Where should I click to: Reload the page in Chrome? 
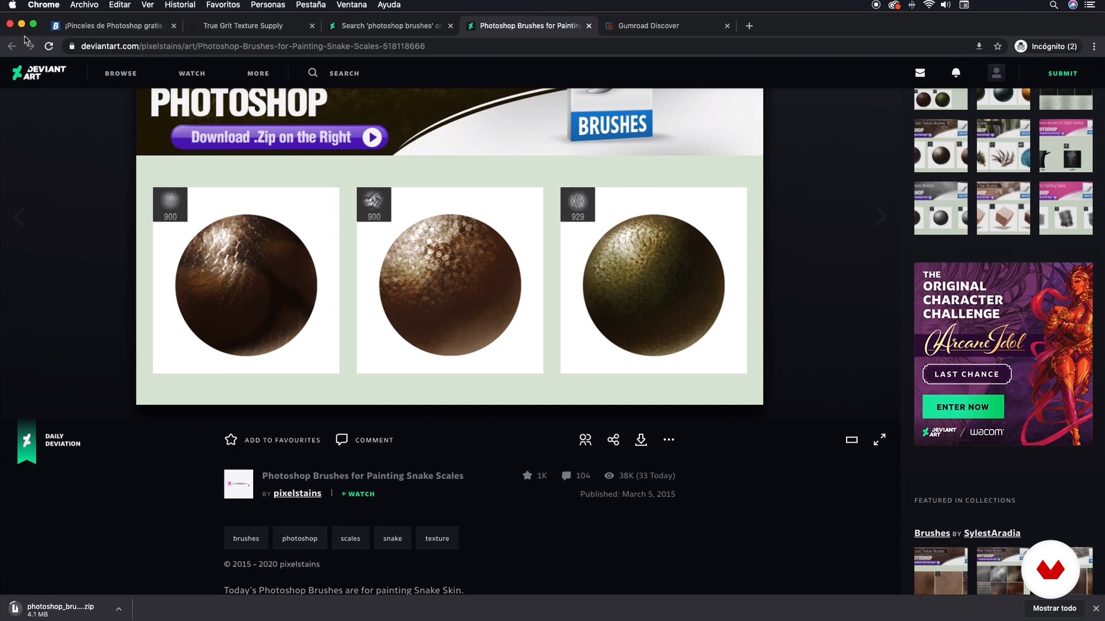click(49, 46)
